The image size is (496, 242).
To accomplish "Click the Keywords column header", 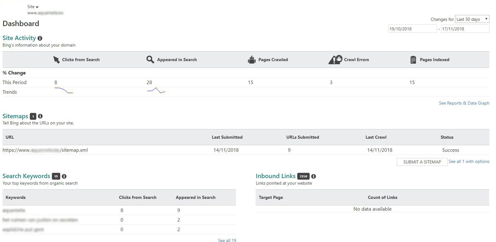I will coord(16,197).
